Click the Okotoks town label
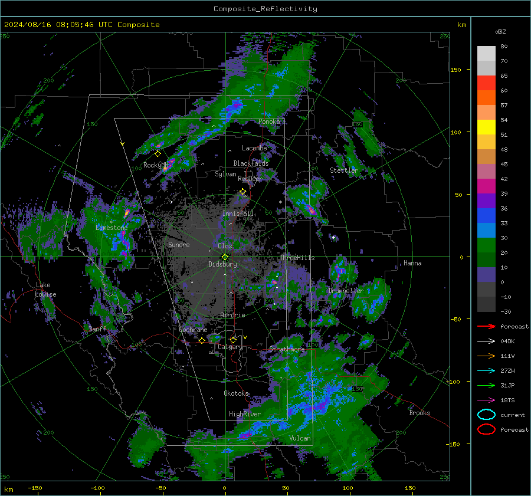This screenshot has width=531, height=496. pos(237,393)
